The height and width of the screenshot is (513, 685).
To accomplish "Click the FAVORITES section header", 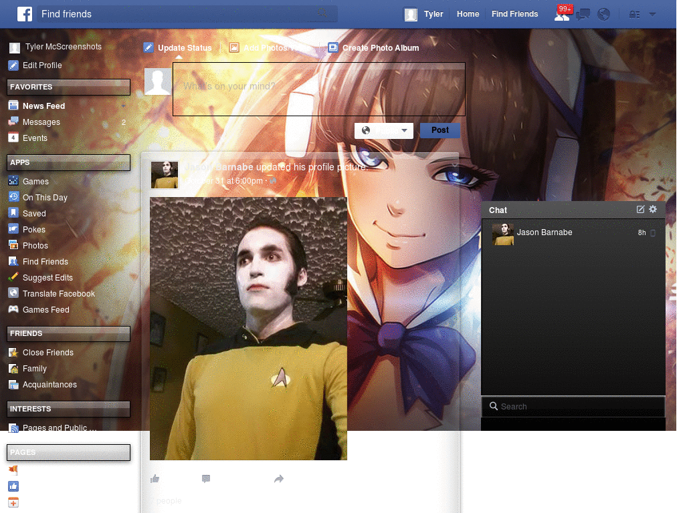I will [69, 87].
